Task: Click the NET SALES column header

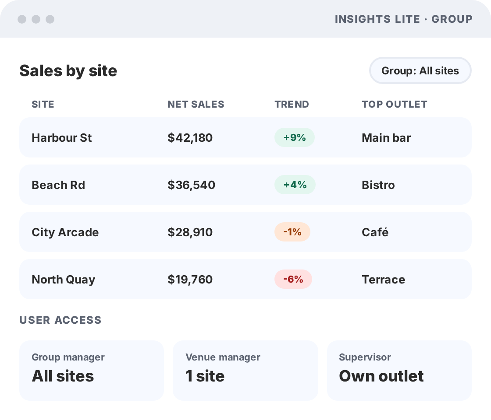Action: click(x=196, y=105)
